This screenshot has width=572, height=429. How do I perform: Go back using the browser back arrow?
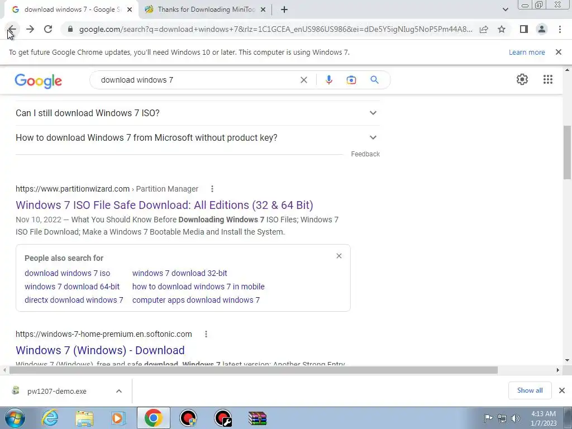(x=12, y=29)
